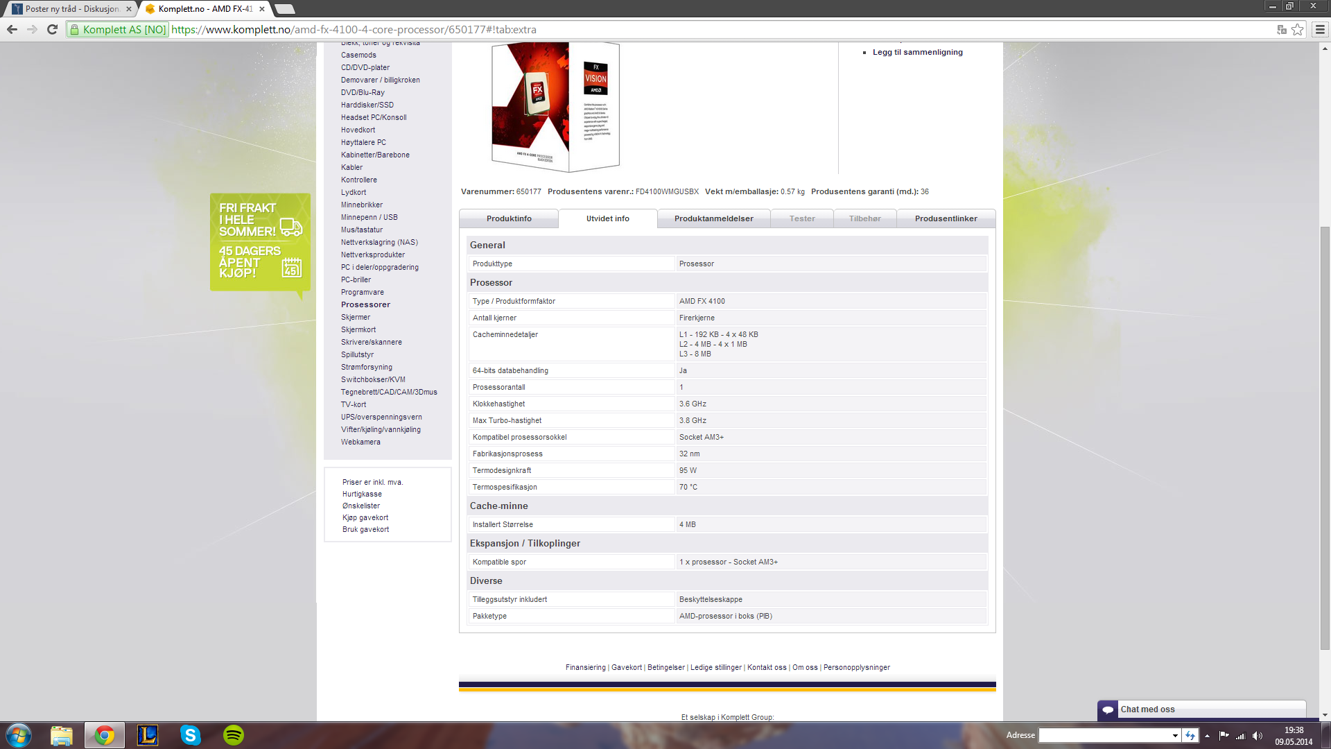Click the Hurtigkasse link
1331x749 pixels.
(362, 494)
